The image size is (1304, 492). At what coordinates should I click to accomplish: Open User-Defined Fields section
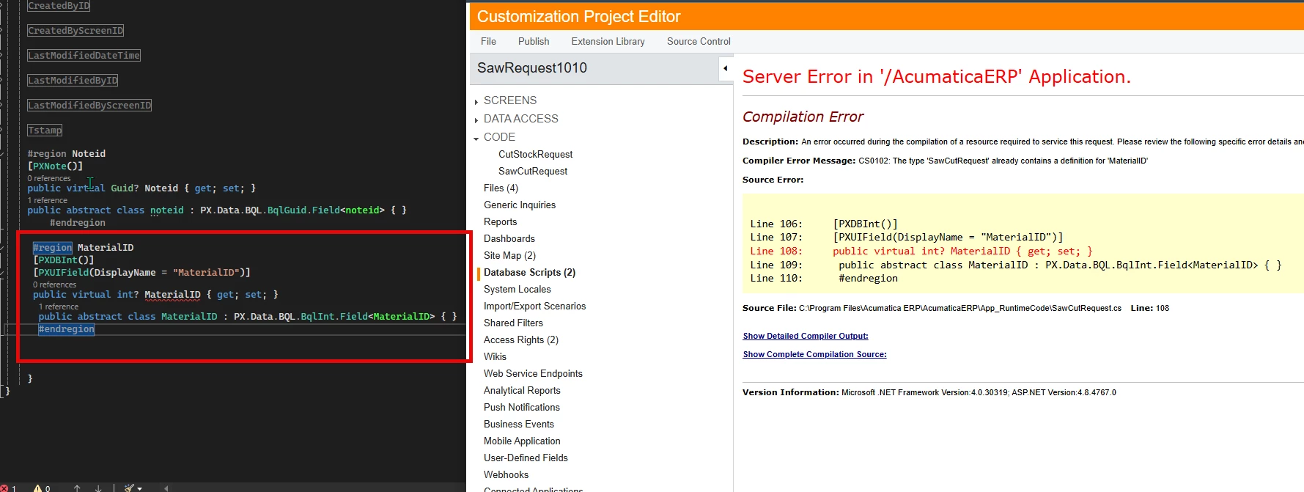pyautogui.click(x=526, y=458)
